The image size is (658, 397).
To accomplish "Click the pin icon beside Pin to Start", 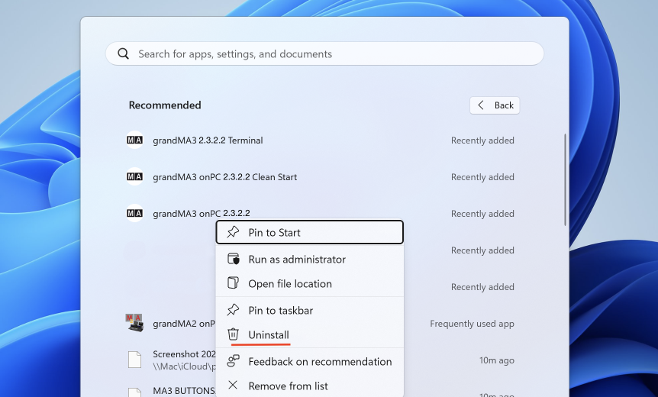I will [233, 232].
